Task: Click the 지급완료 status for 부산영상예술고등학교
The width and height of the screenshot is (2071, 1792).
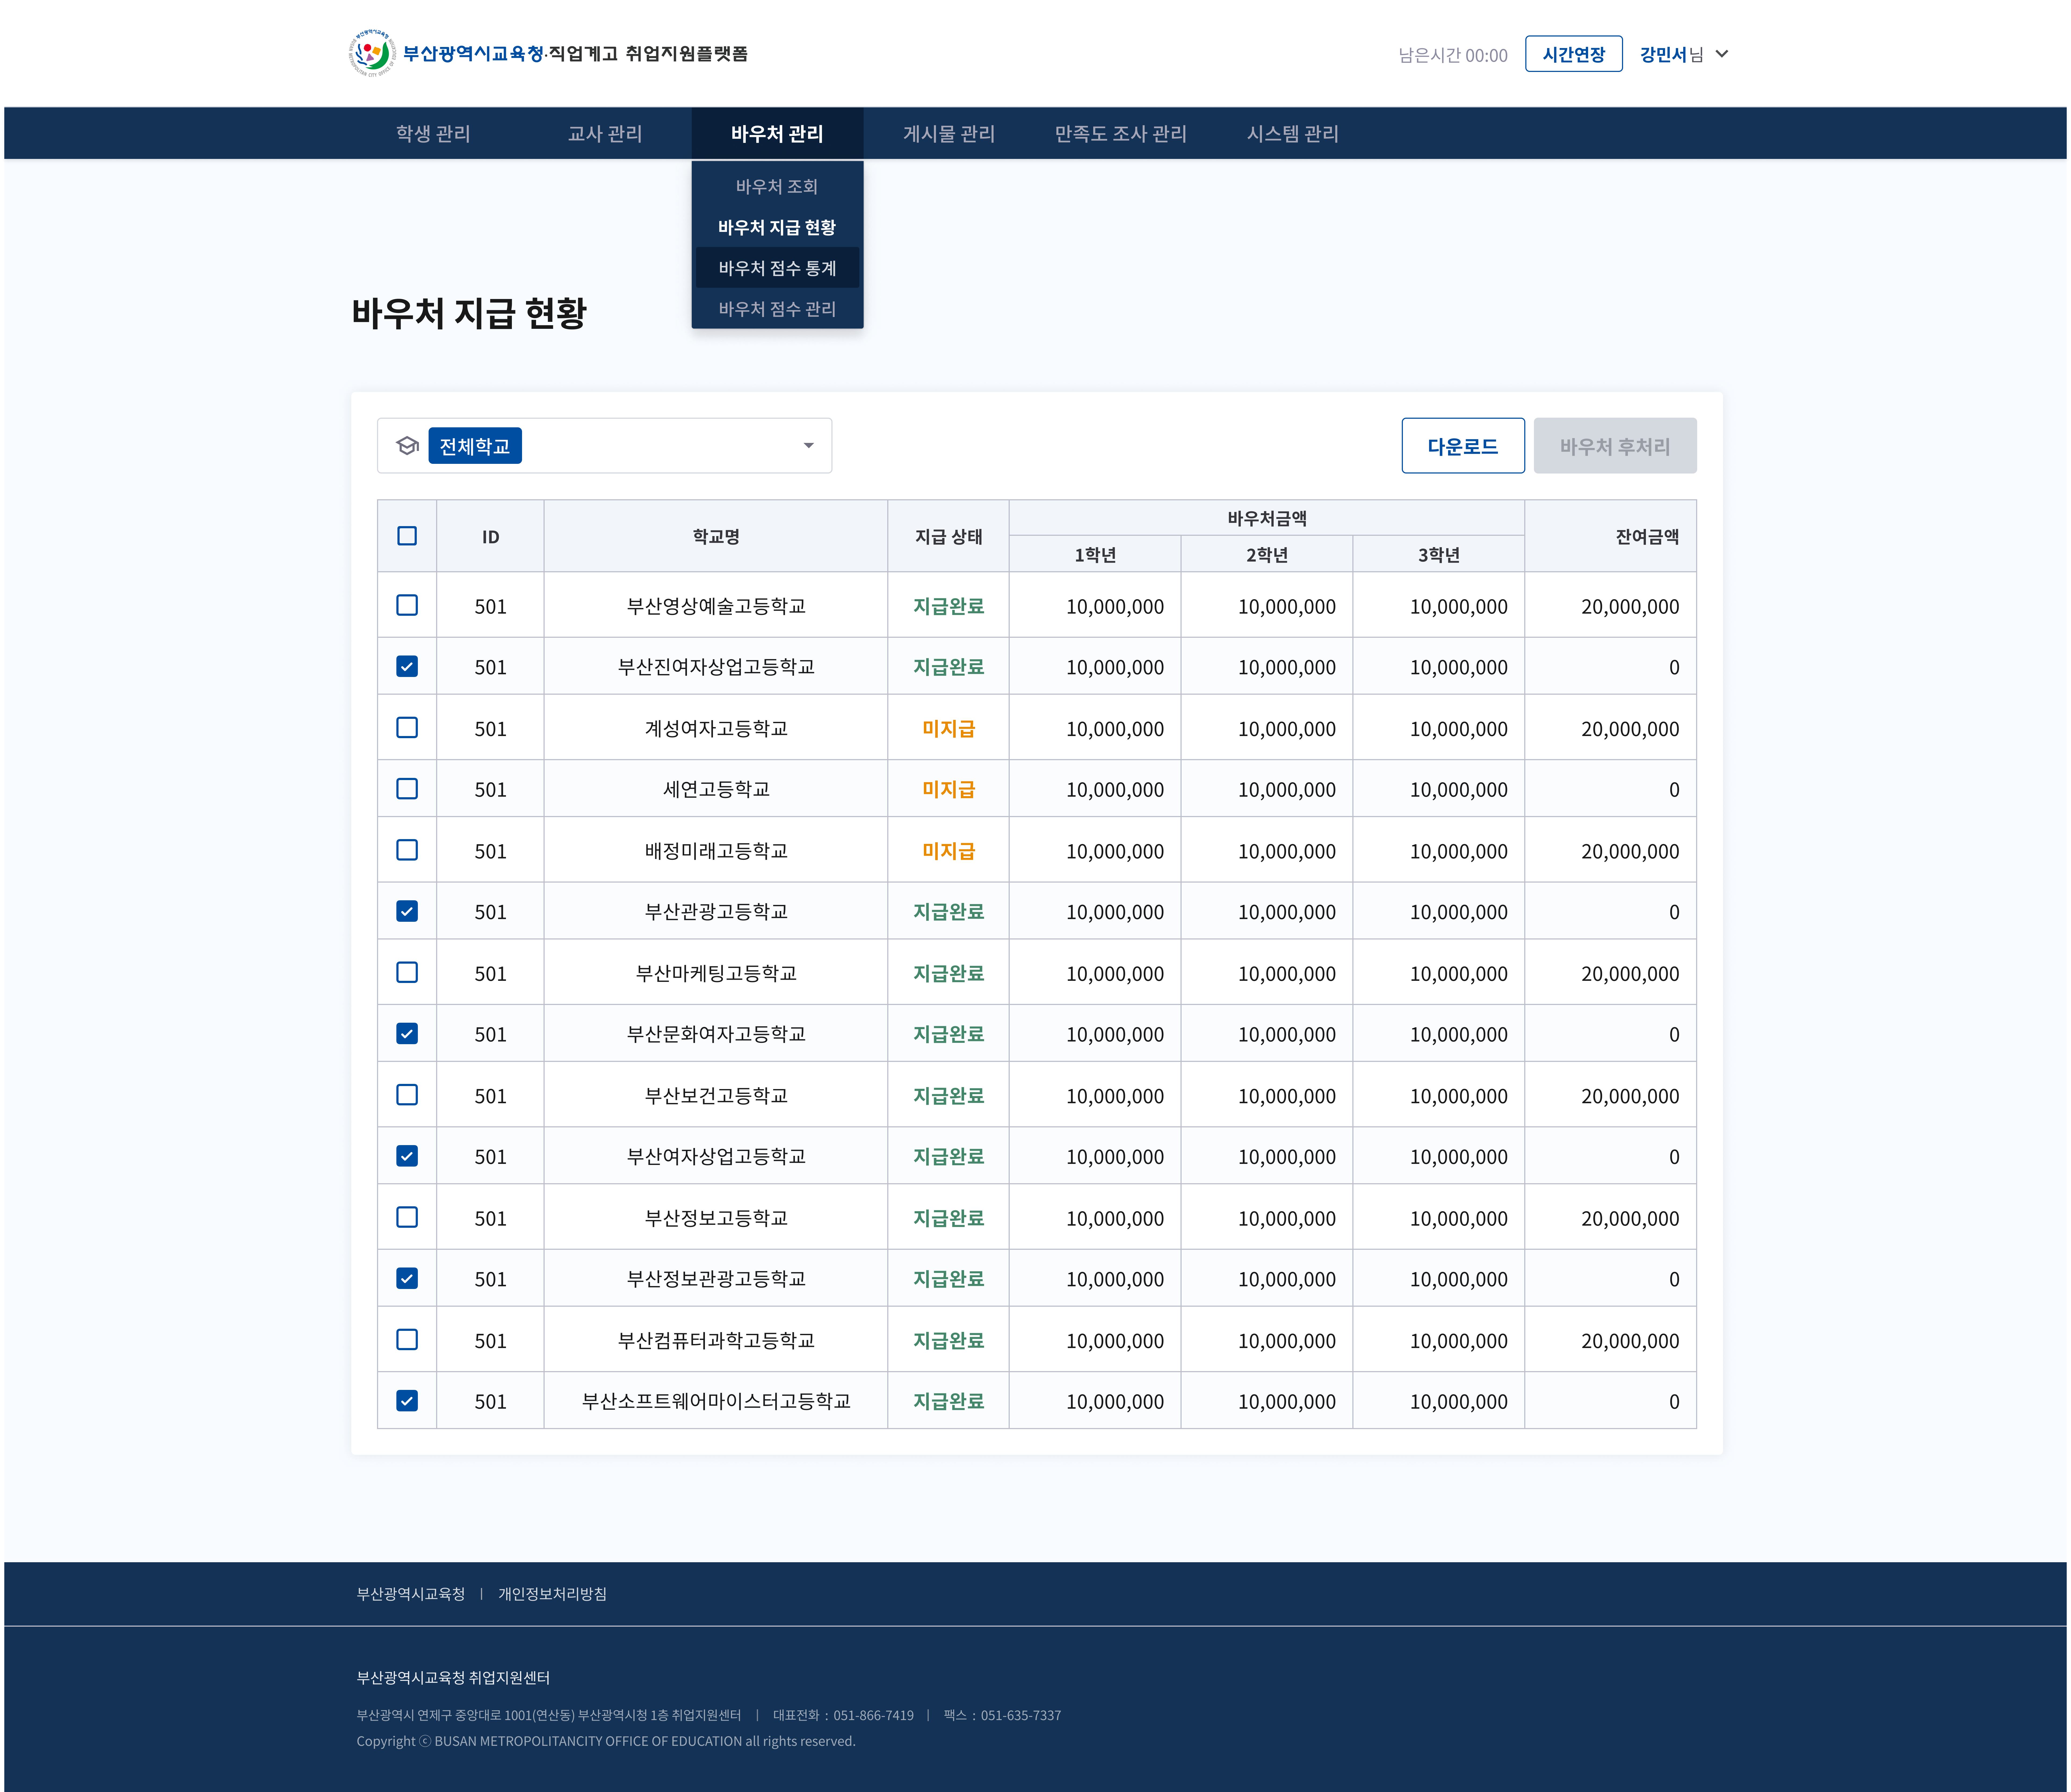Action: tap(948, 606)
